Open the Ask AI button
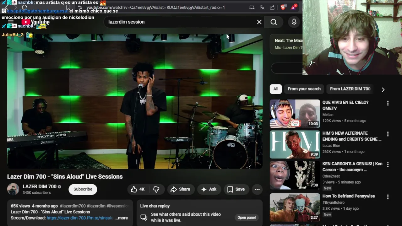This screenshot has height=226, width=402. (209, 189)
